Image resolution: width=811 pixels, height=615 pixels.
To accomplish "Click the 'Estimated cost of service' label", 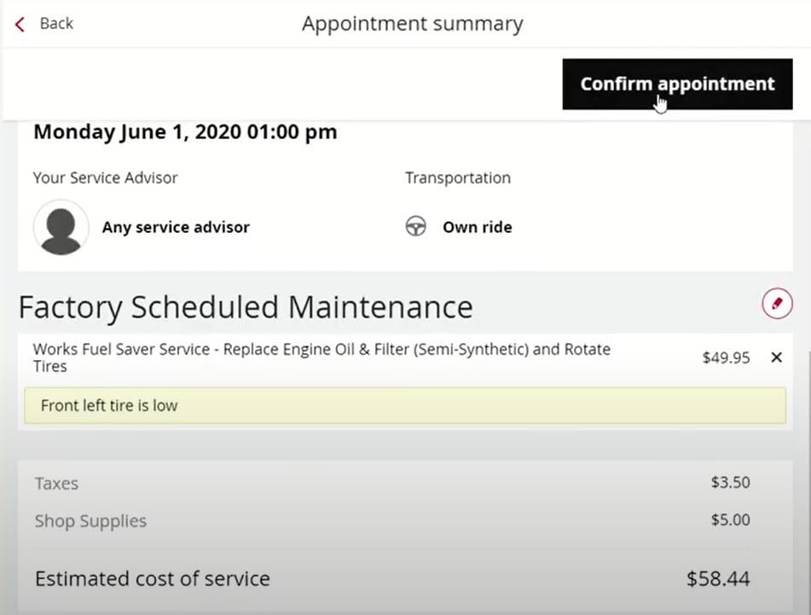I will pyautogui.click(x=153, y=578).
